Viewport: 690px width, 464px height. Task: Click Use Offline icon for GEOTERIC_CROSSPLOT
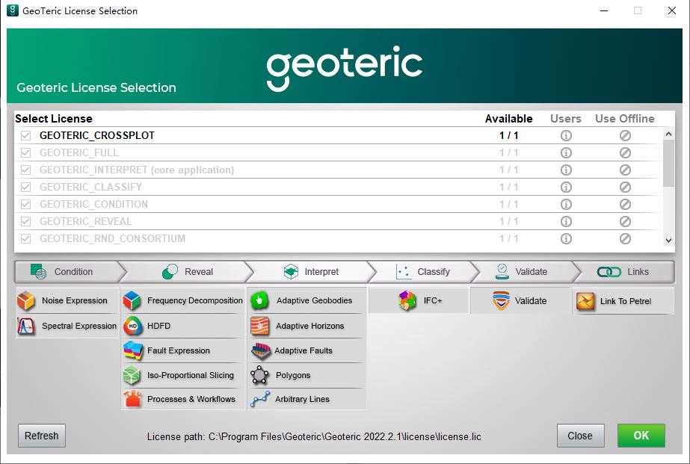[x=625, y=135]
